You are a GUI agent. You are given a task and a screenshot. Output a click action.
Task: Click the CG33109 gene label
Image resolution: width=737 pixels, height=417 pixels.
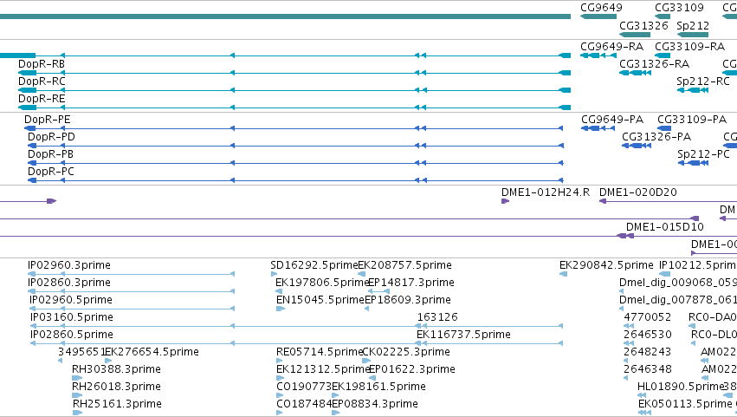tap(679, 8)
